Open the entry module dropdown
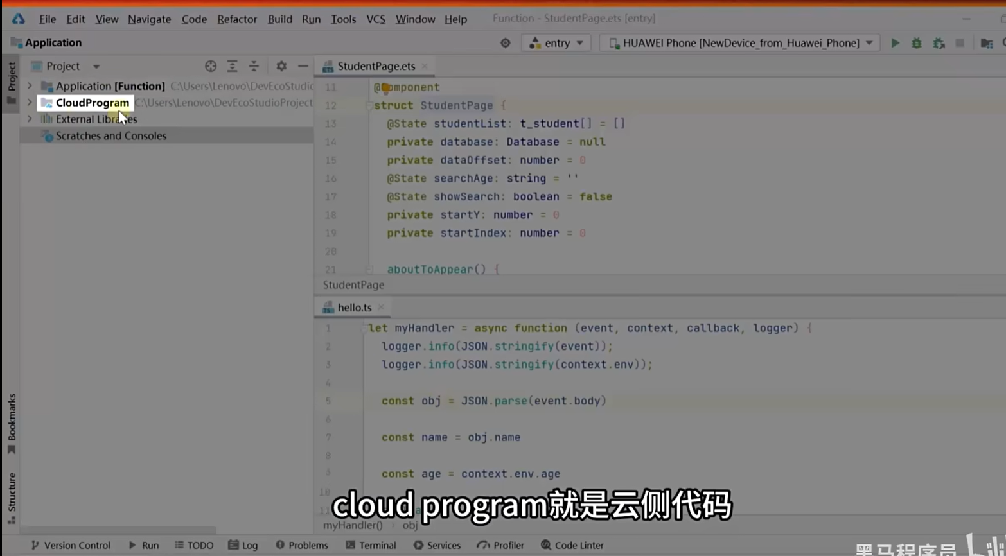This screenshot has height=556, width=1006. pos(556,43)
